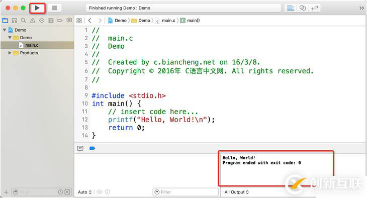Open related items grid menu
The image size is (367, 198).
79,21
